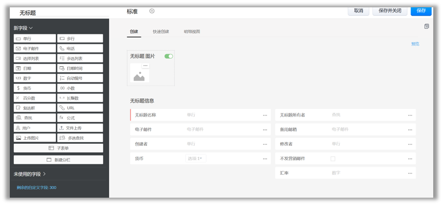Open the more options for 汇率 field
The image size is (443, 205).
click(x=410, y=173)
